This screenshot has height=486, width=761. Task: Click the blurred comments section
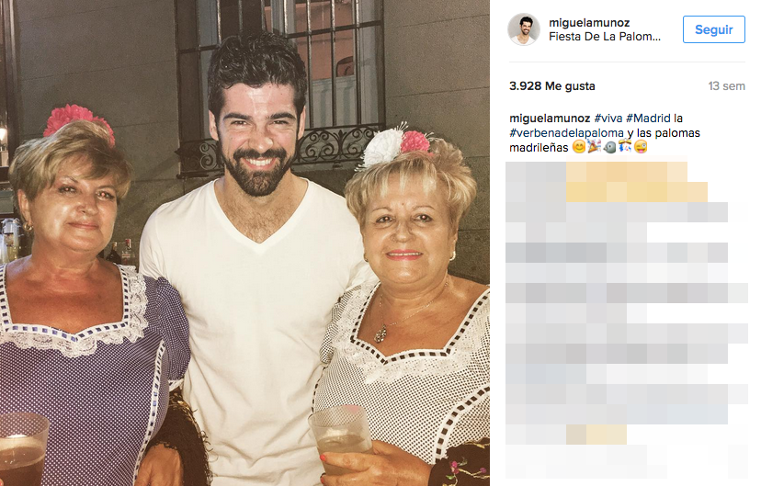[626, 320]
